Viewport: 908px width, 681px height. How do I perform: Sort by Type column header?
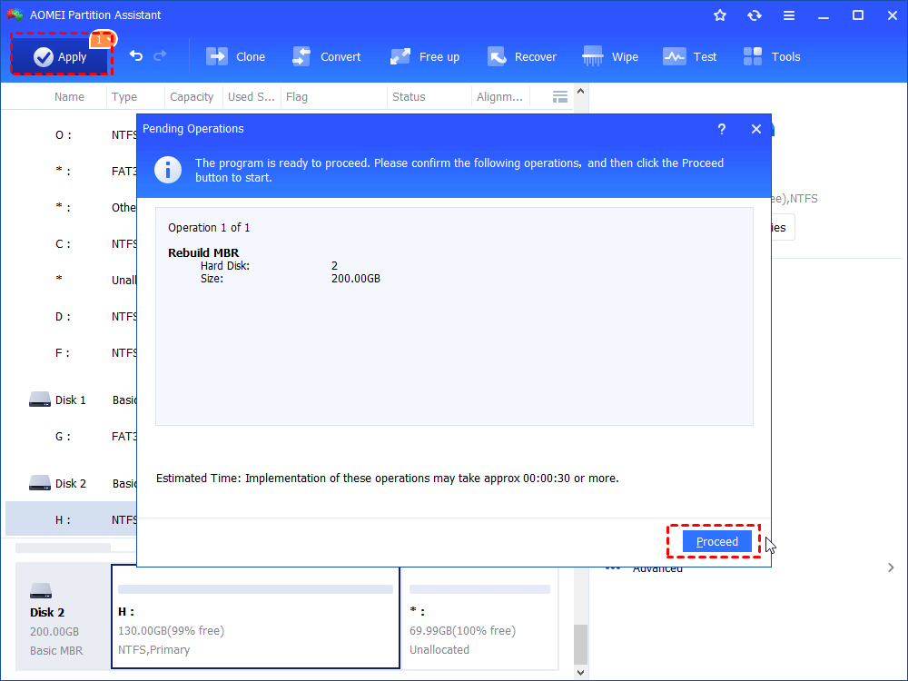(124, 97)
